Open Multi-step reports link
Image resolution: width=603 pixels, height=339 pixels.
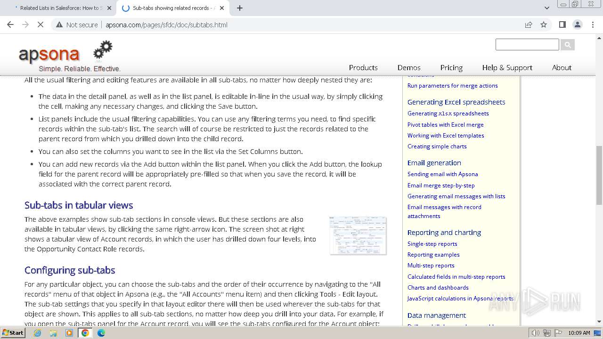click(431, 266)
